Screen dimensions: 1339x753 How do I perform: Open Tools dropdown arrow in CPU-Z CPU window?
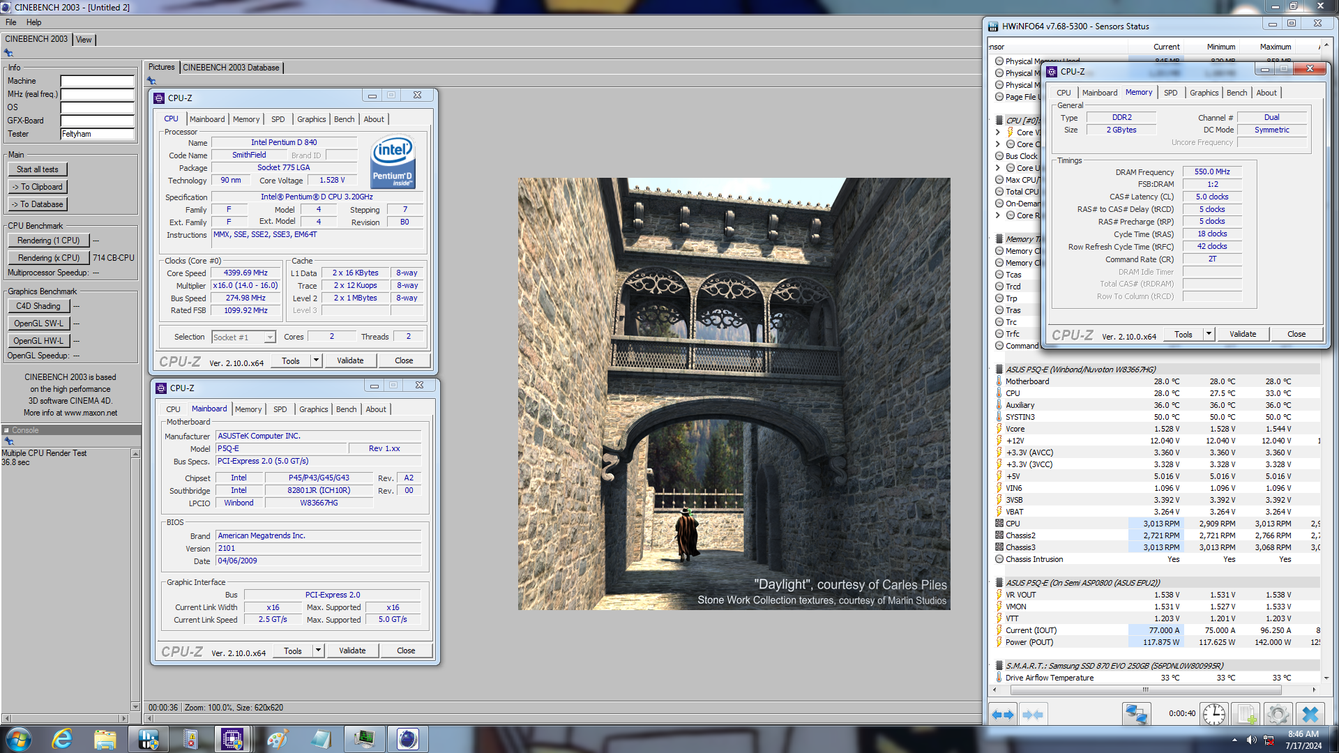tap(316, 360)
